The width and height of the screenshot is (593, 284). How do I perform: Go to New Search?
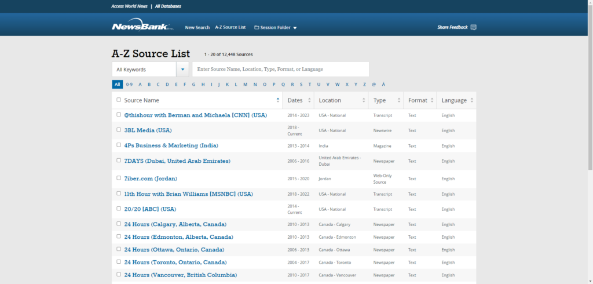point(197,27)
